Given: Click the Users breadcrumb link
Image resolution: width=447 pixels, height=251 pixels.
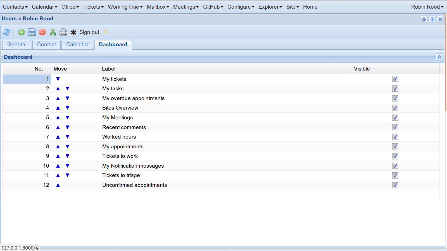Looking at the screenshot, I should coord(9,19).
